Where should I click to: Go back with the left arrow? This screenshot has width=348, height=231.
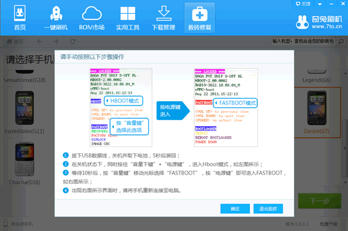(40, 41)
